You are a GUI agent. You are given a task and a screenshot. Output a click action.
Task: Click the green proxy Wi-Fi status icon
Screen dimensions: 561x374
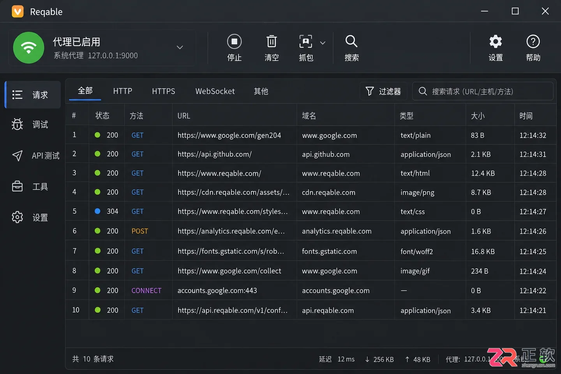pyautogui.click(x=28, y=48)
